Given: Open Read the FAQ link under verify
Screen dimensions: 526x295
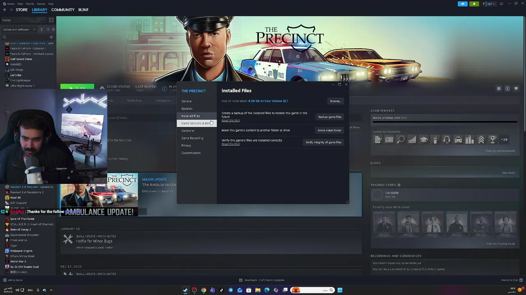Looking at the screenshot, I should [x=231, y=144].
